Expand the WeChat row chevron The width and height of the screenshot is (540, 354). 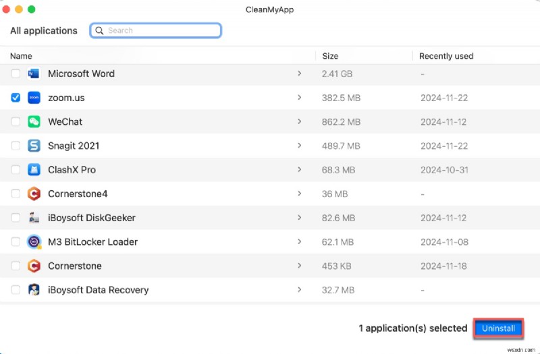pyautogui.click(x=299, y=121)
